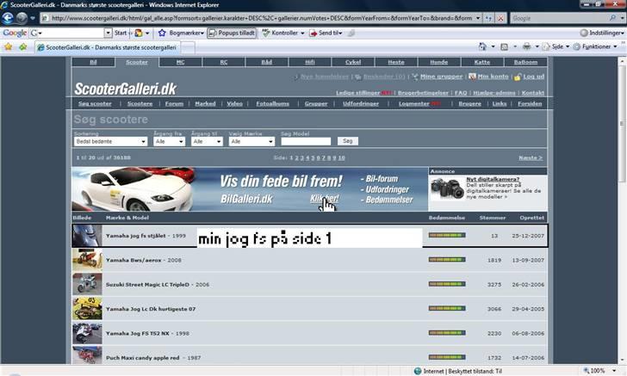Image resolution: width=627 pixels, height=376 pixels.
Task: Open the Fotoalbums menu item
Action: [x=272, y=103]
